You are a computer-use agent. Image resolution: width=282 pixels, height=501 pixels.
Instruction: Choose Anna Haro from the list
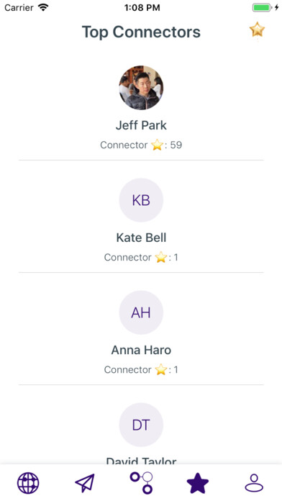(141, 350)
